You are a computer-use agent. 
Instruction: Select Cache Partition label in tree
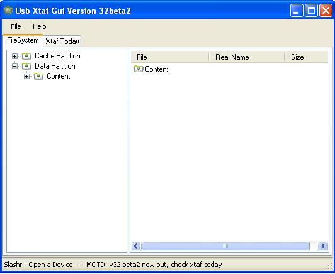click(57, 56)
